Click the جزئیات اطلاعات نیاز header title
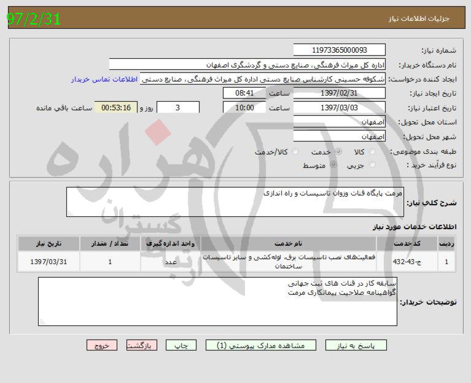The image size is (471, 383). [x=419, y=18]
